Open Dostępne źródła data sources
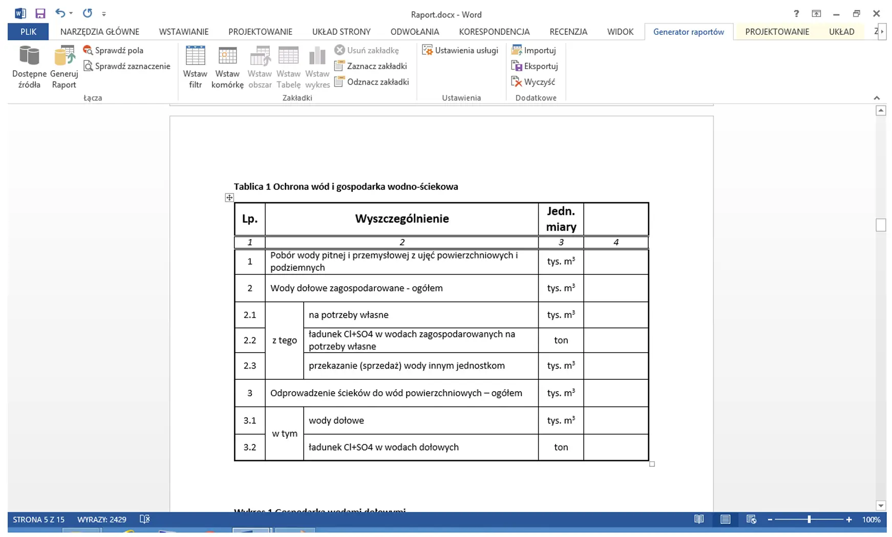The width and height of the screenshot is (892, 537). tap(29, 67)
